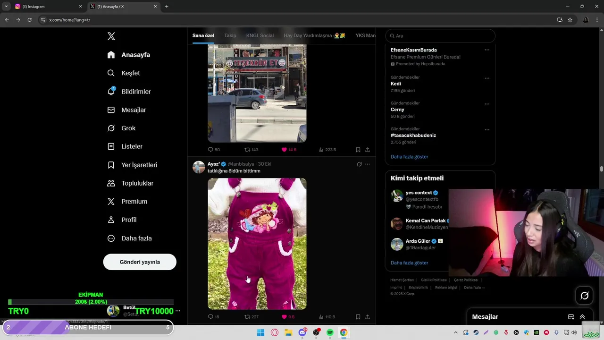Open Ayaz' profile name link
604x340 pixels.
[x=214, y=164]
